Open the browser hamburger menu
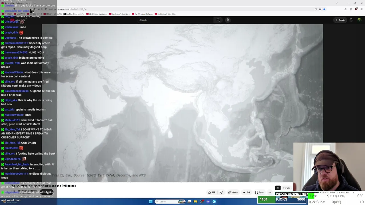 click(x=361, y=9)
